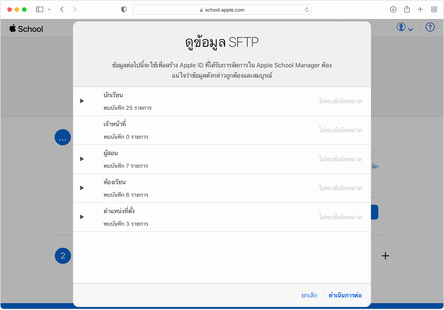Open a new Safari tab
Screen dimensions: 444x310
420,9
